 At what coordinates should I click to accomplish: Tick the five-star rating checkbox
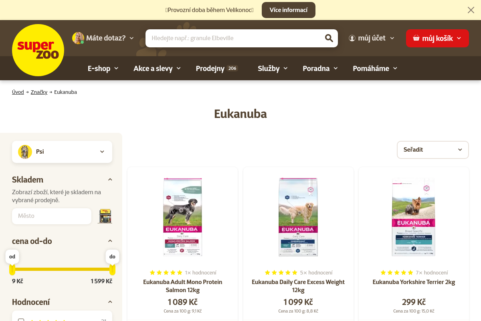[x=21, y=320]
